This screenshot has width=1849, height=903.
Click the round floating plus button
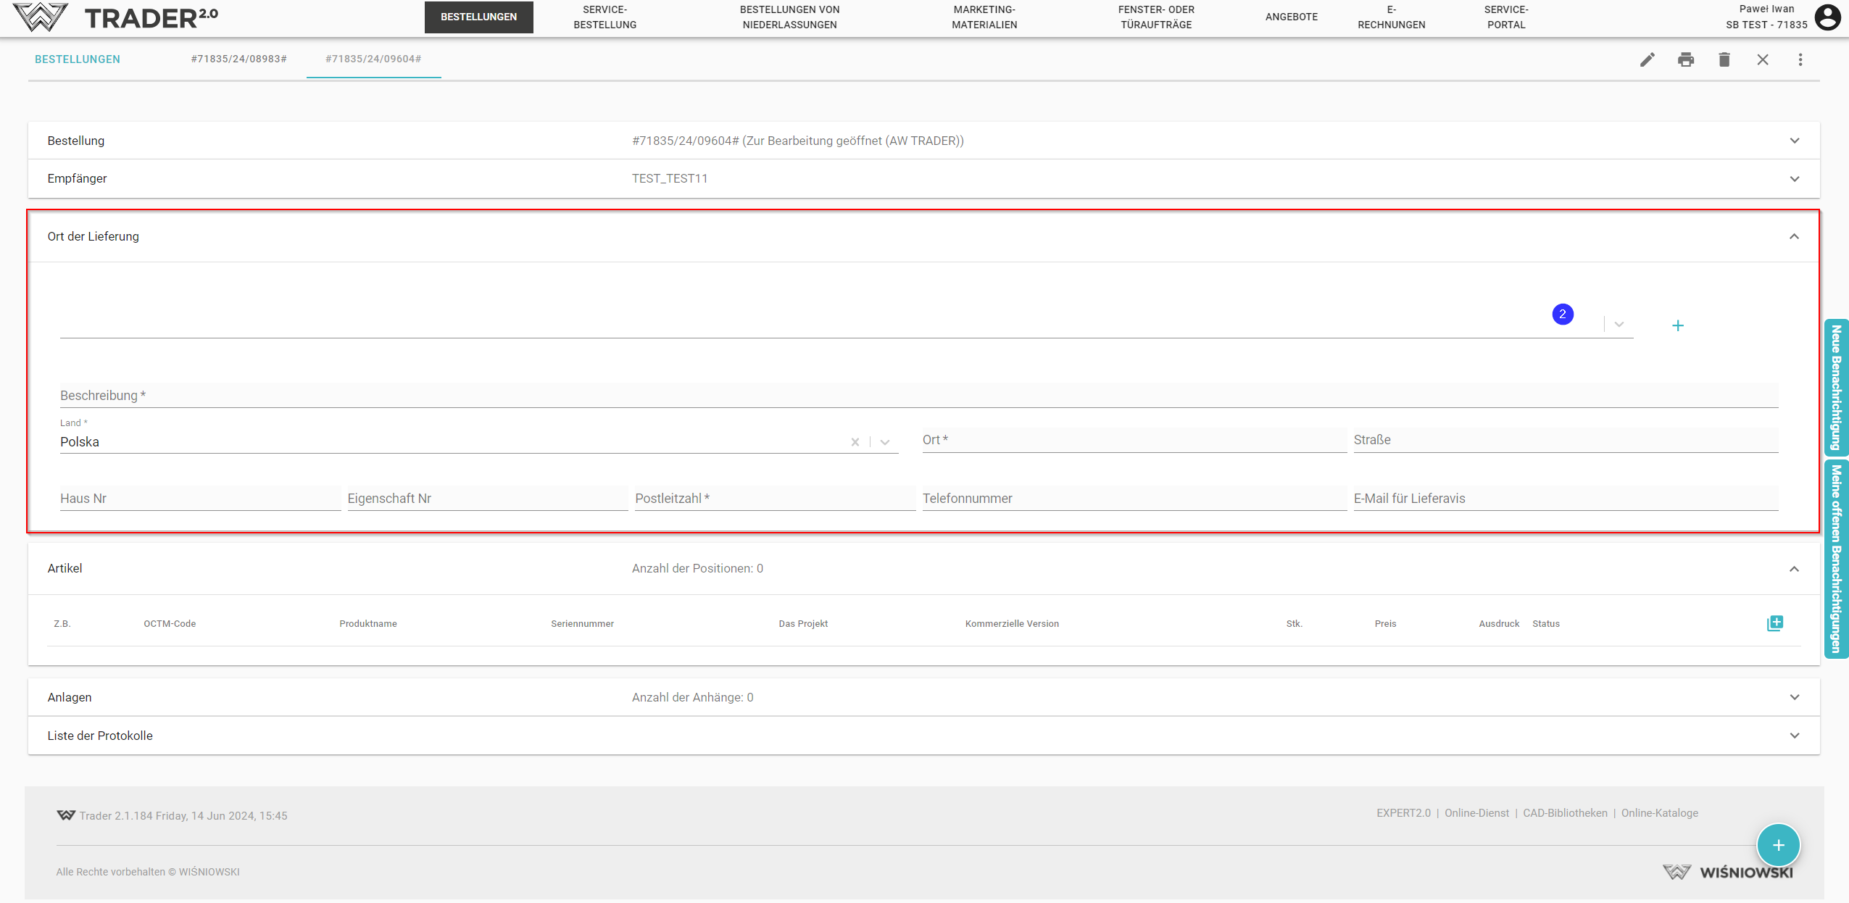[1778, 845]
